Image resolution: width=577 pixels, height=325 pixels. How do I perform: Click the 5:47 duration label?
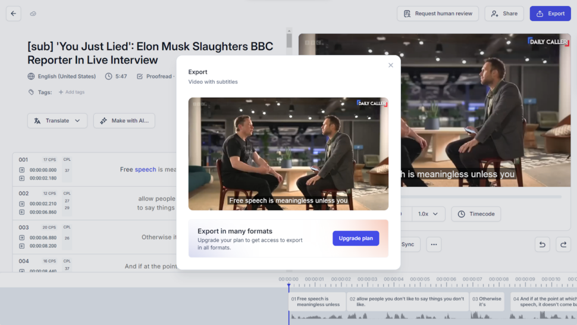121,76
